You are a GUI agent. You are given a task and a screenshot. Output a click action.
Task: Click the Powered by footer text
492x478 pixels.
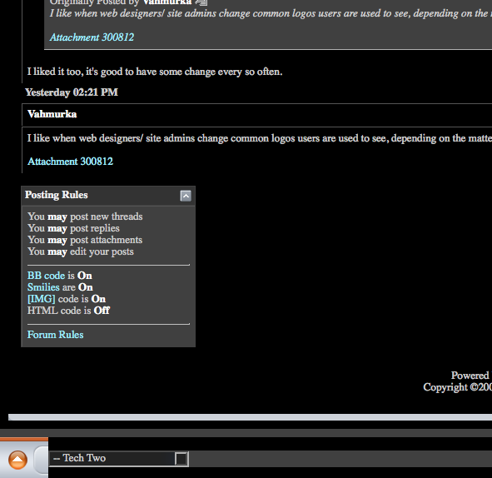471,376
